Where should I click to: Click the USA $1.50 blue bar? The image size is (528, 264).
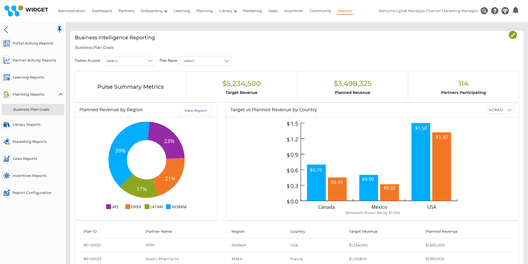click(x=421, y=162)
